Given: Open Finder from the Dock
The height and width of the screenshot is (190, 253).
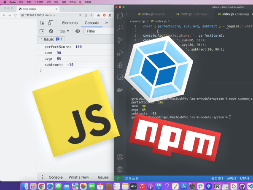Looking at the screenshot, I should (25, 186).
